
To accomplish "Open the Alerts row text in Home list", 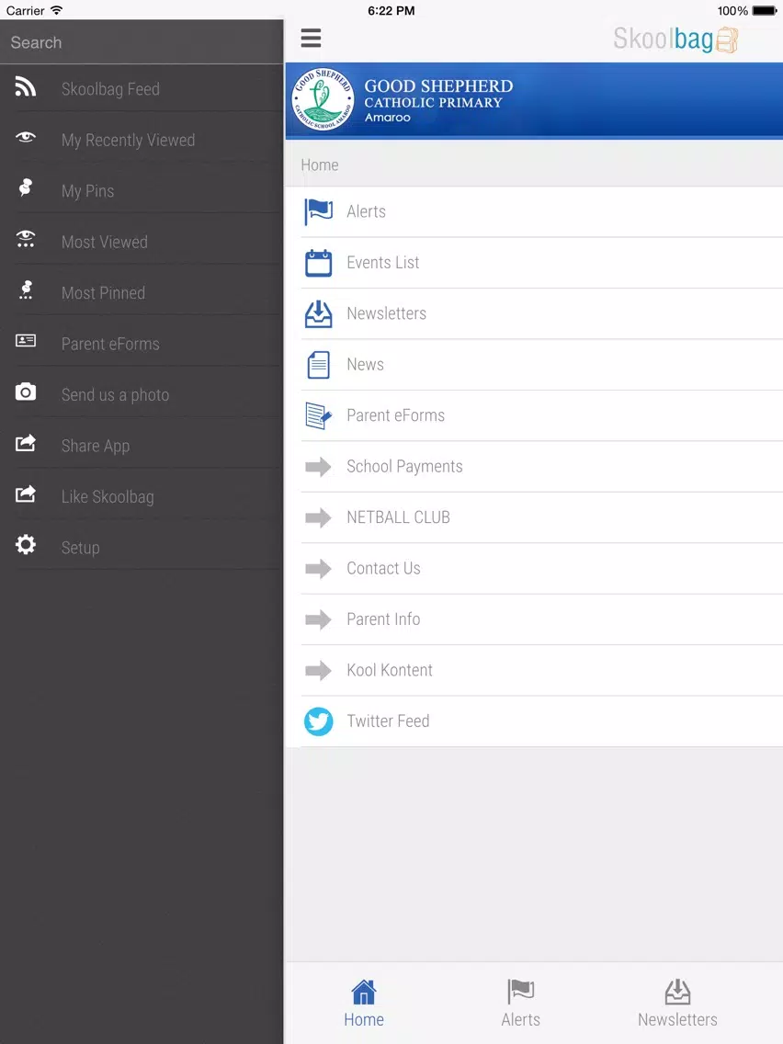I will coord(366,211).
